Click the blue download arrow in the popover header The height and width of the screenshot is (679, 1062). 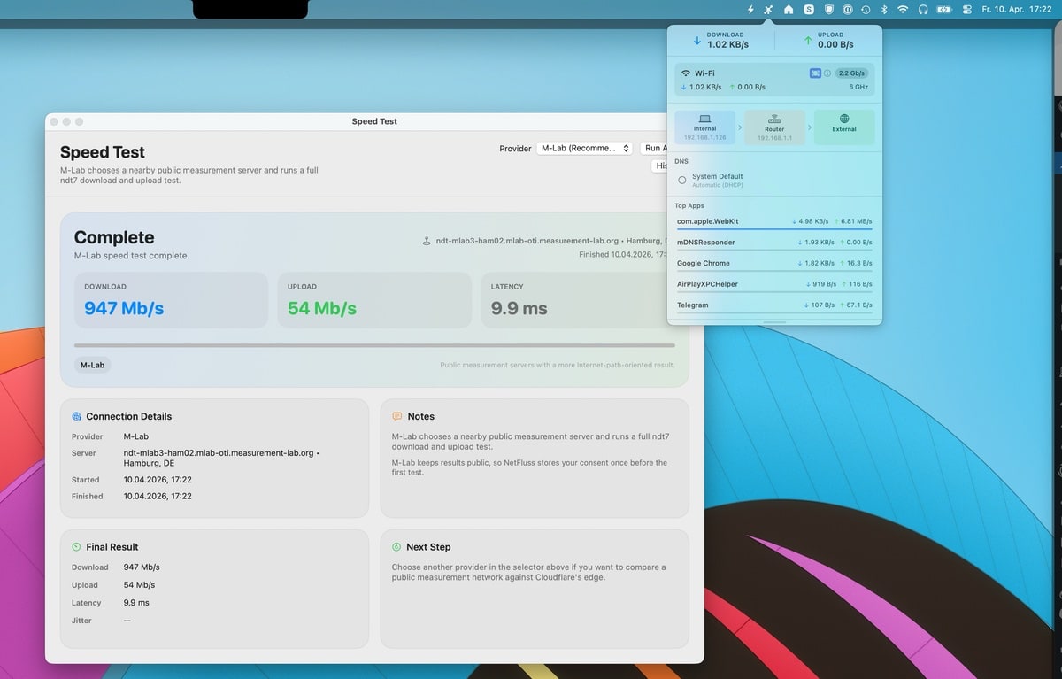(697, 41)
